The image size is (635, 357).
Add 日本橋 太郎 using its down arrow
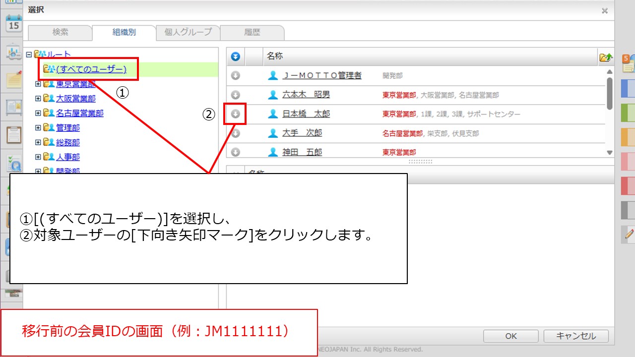point(236,114)
